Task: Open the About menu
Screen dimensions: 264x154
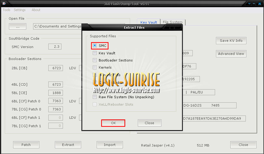Action: tap(36, 10)
